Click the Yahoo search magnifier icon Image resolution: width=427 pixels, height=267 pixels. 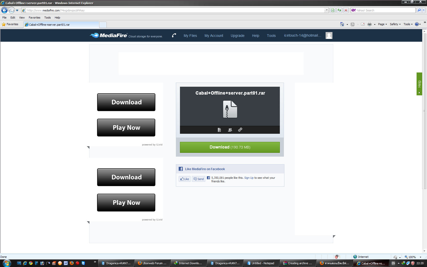419,10
